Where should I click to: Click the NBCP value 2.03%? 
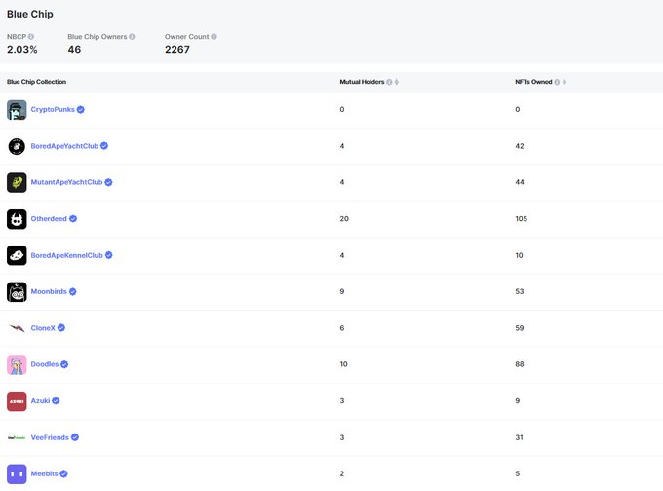point(22,50)
